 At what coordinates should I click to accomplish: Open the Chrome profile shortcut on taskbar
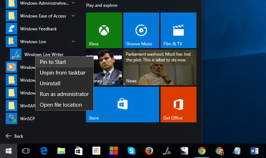pos(220,151)
